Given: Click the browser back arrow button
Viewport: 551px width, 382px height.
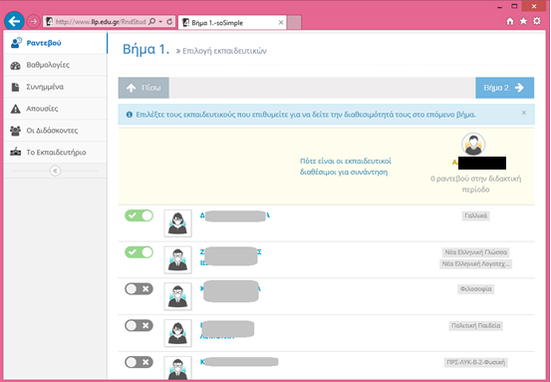Looking at the screenshot, I should (x=14, y=22).
